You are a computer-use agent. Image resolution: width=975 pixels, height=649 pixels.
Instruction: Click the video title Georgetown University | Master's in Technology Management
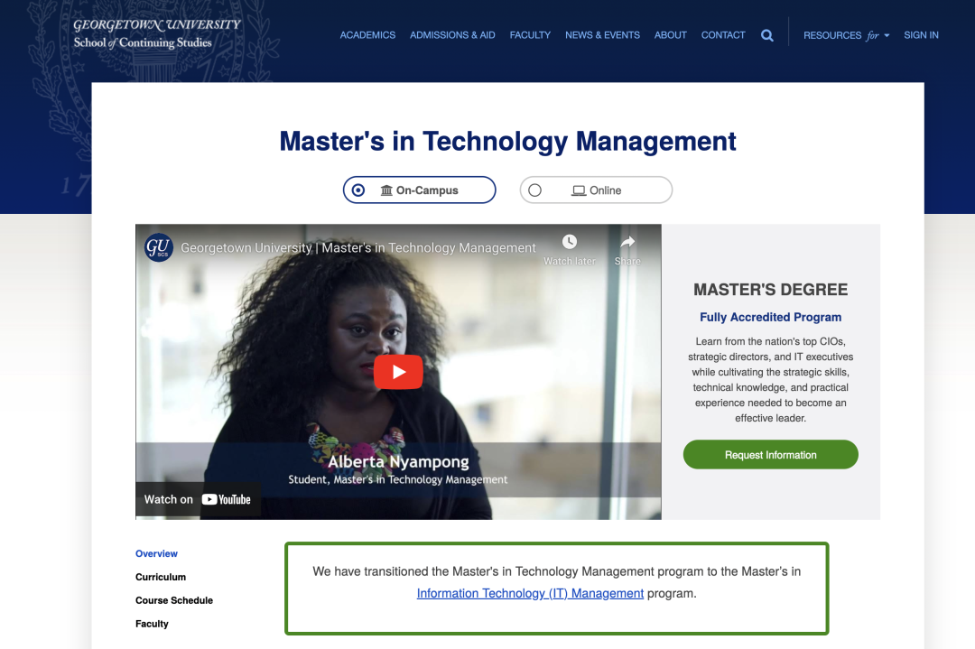[358, 247]
